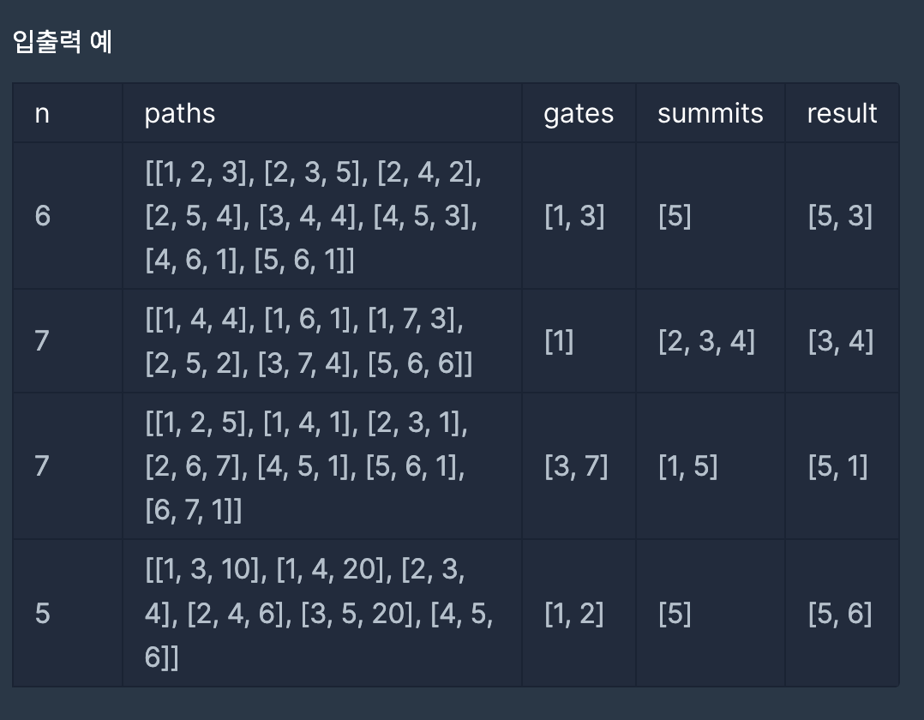Select the n column header

(68, 113)
